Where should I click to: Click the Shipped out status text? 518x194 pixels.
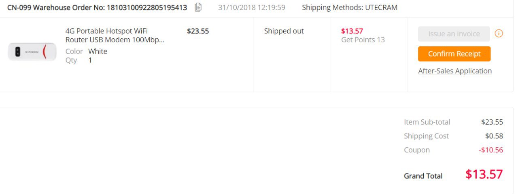click(284, 31)
